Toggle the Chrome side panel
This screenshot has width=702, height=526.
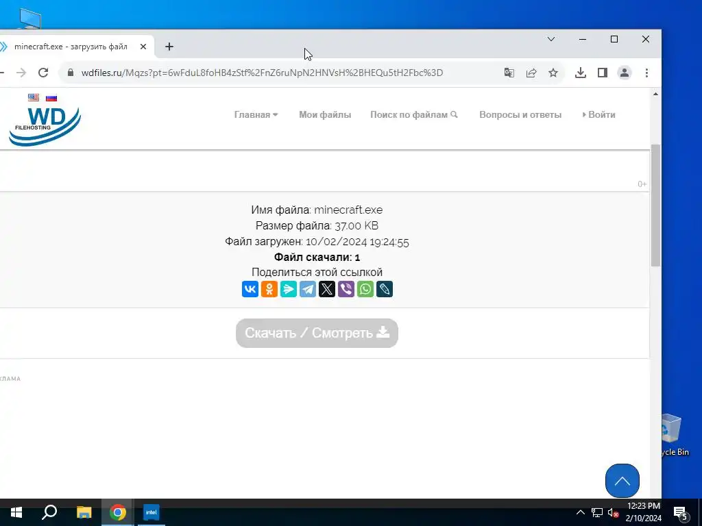(x=602, y=73)
